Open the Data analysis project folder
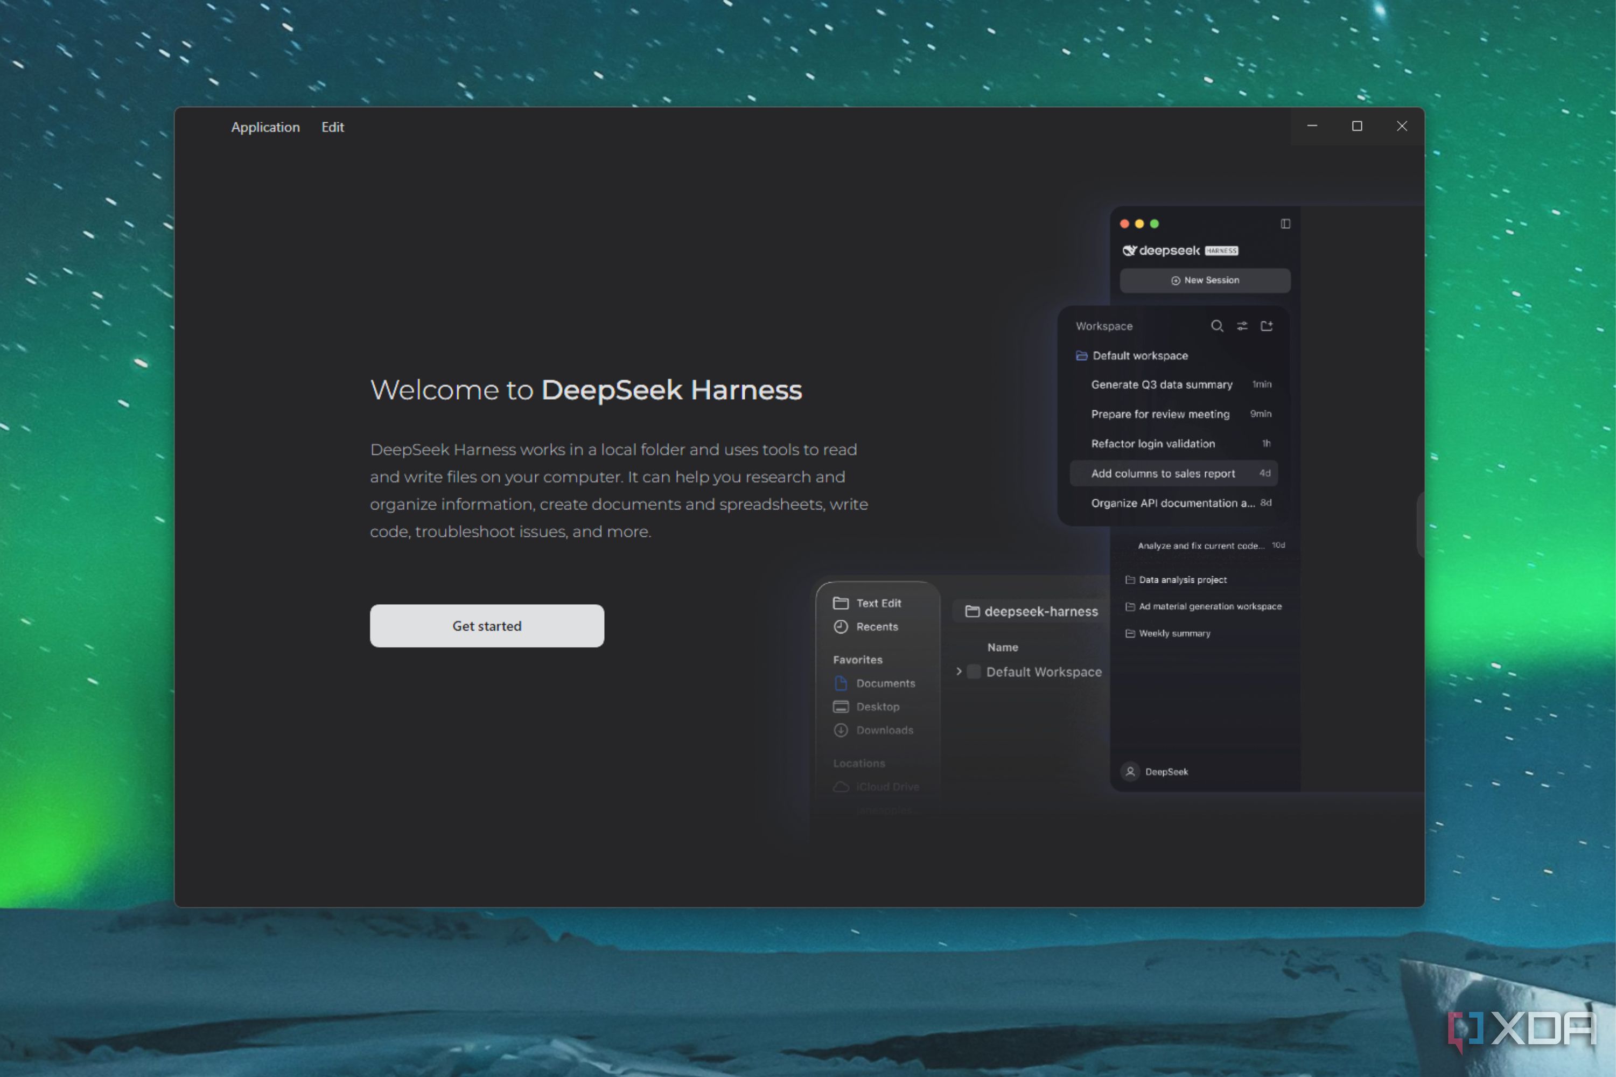The image size is (1616, 1077). [x=1176, y=580]
